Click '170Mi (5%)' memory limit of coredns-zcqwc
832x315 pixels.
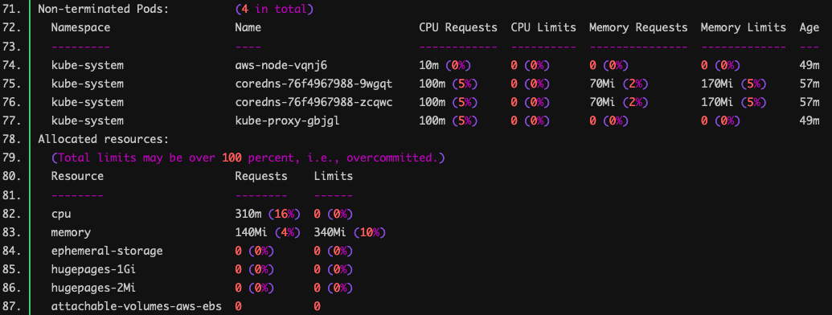(733, 102)
